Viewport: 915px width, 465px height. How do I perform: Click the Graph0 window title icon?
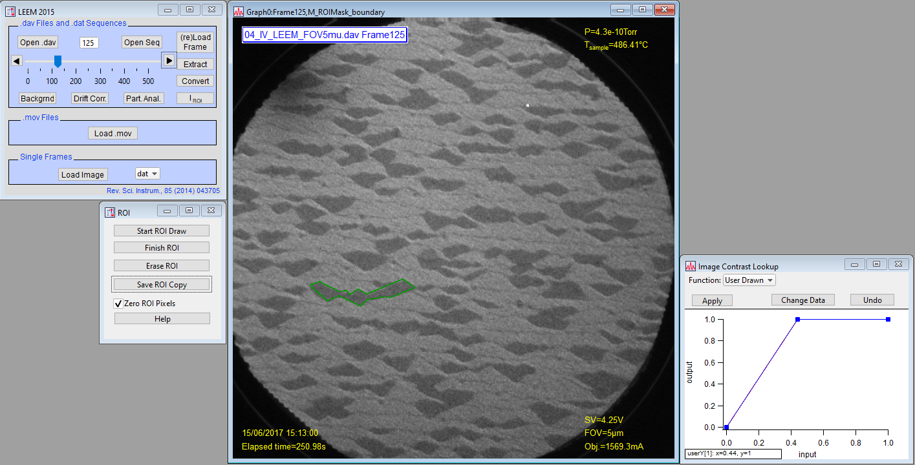pyautogui.click(x=239, y=12)
